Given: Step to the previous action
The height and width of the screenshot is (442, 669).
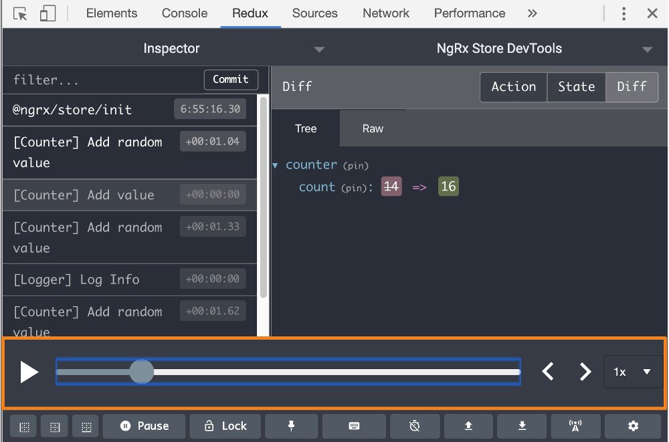Looking at the screenshot, I should (548, 372).
